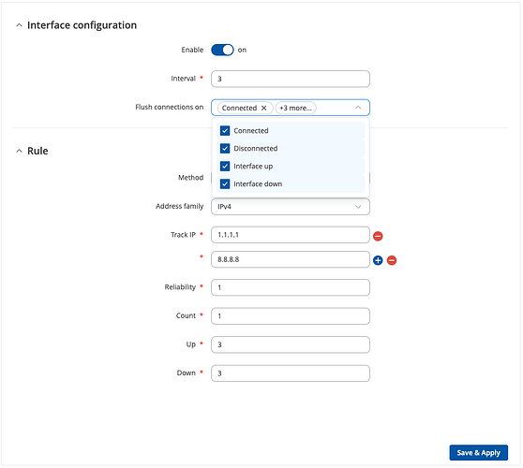Screen dimensions: 523x468
Task: Remove the 1.1.1.1 Track IP entry
Action: pyautogui.click(x=378, y=236)
